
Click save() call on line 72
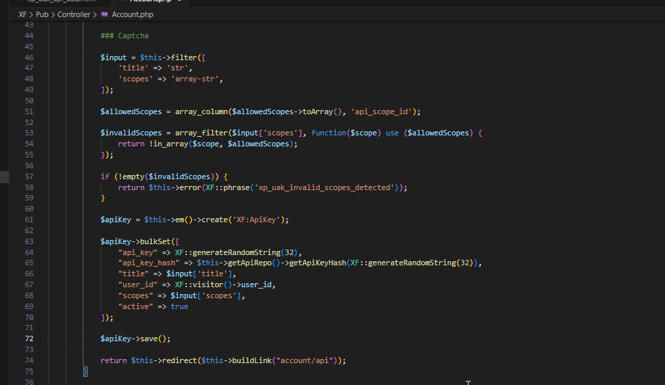point(153,338)
